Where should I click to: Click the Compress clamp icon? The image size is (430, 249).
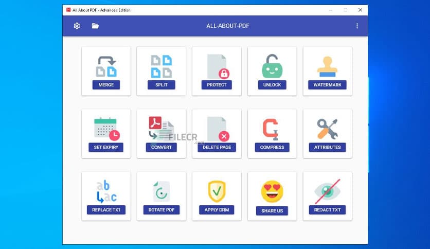pyautogui.click(x=272, y=128)
